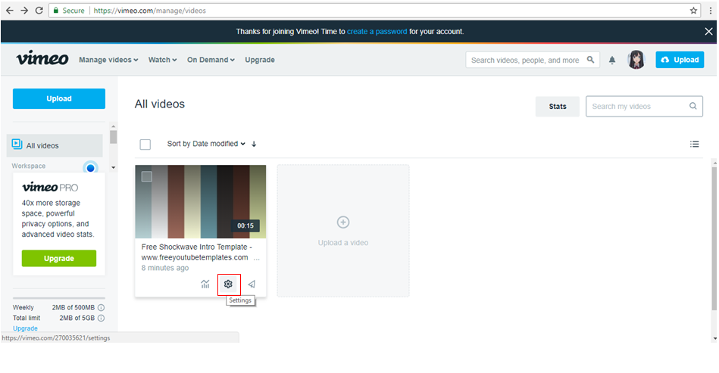Click the Upload a video placeholder card
719x373 pixels.
coord(343,231)
